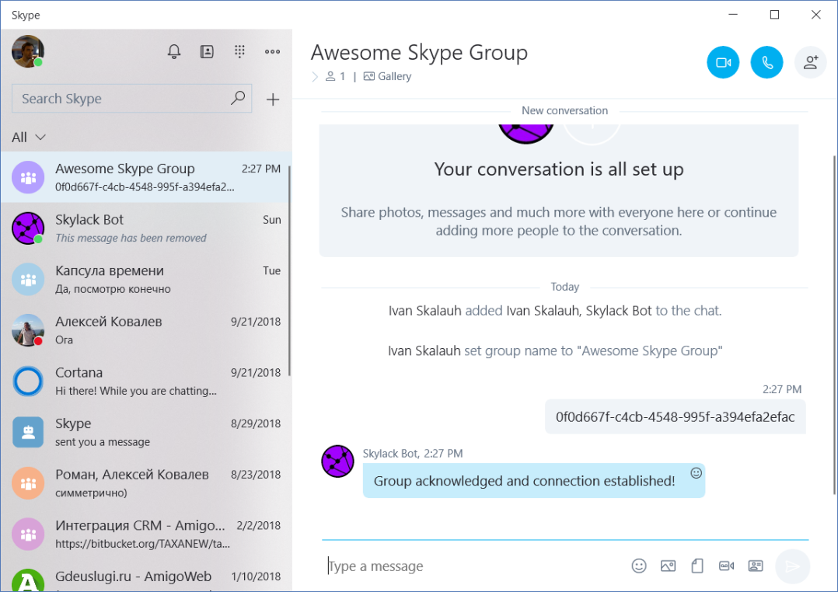Viewport: 838px width, 592px height.
Task: Click your profile avatar picture
Action: coord(28,51)
